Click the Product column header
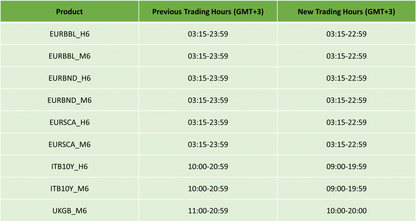Image resolution: width=417 pixels, height=222 pixels. click(x=69, y=11)
